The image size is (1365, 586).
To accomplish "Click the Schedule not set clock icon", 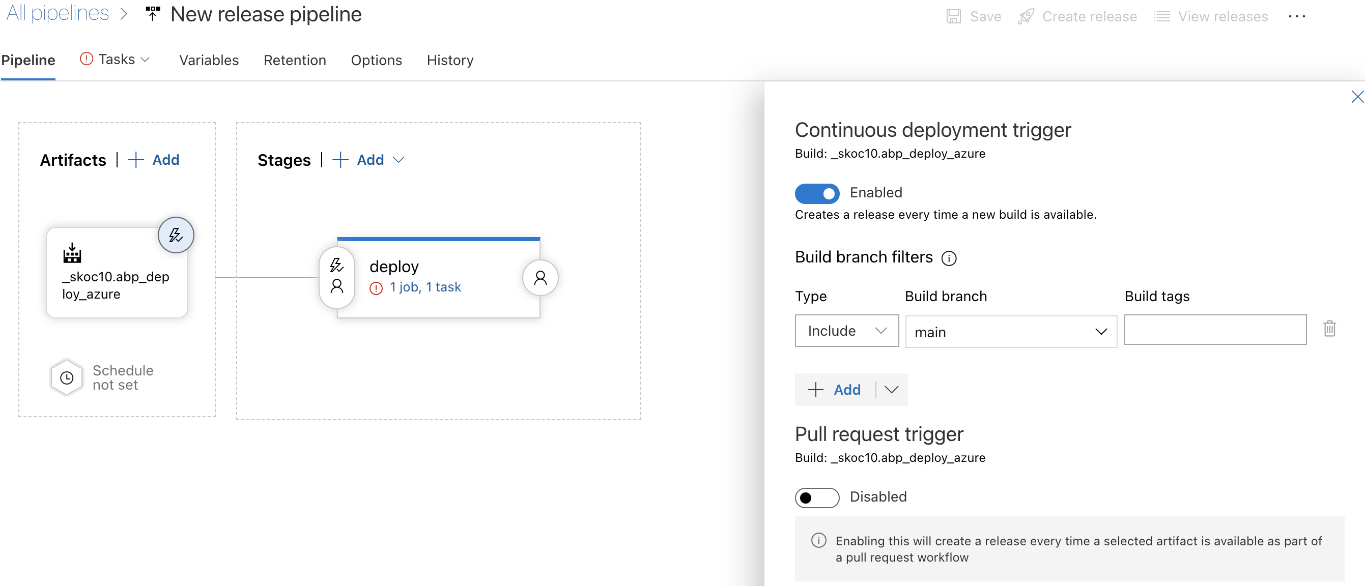I will coord(67,377).
